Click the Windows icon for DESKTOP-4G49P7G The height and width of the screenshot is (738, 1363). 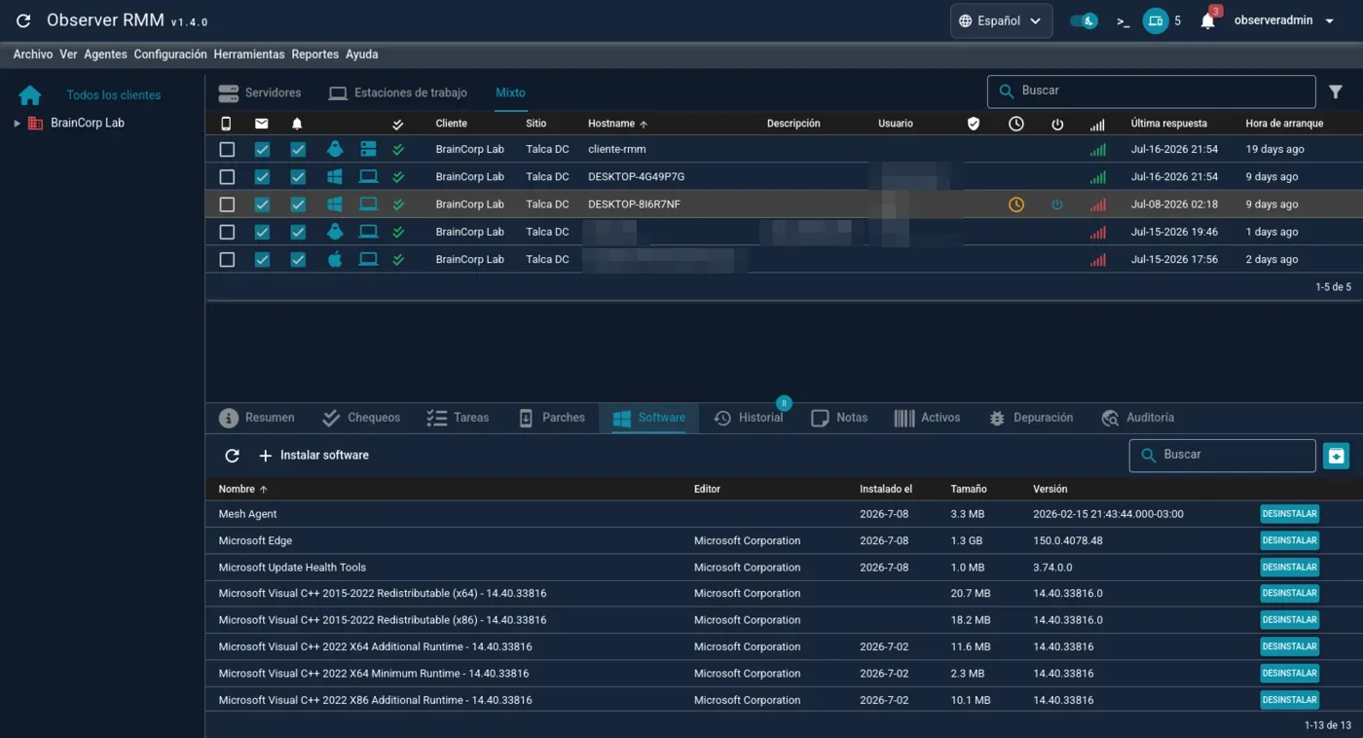point(335,177)
